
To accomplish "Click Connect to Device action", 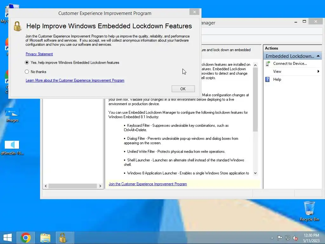I will (x=290, y=64).
